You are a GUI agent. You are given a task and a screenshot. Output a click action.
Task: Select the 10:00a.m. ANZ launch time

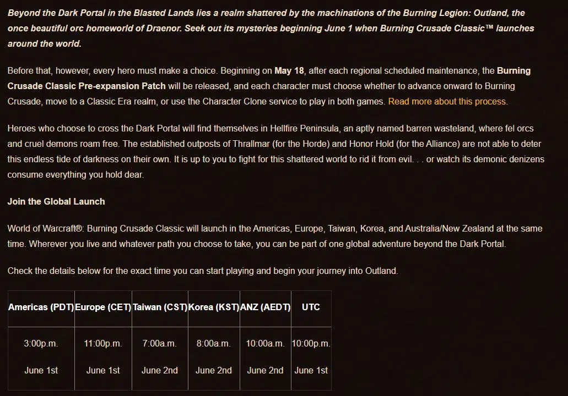[x=265, y=343]
